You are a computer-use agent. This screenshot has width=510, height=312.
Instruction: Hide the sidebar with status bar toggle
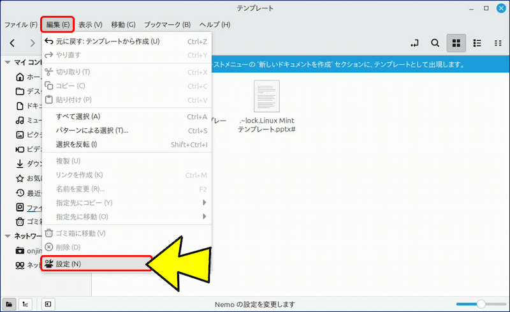click(48, 304)
